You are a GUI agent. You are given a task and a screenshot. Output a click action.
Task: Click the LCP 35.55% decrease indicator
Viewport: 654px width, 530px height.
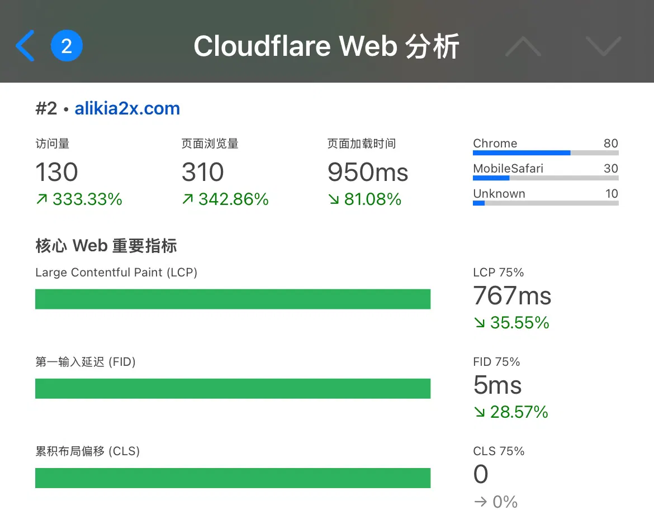(511, 323)
